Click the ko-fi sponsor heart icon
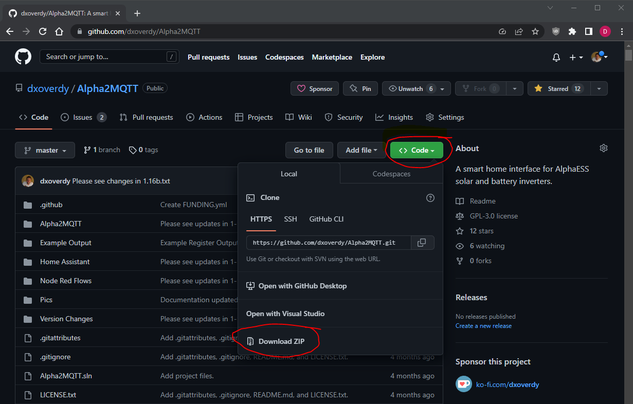The height and width of the screenshot is (404, 633). [x=464, y=384]
